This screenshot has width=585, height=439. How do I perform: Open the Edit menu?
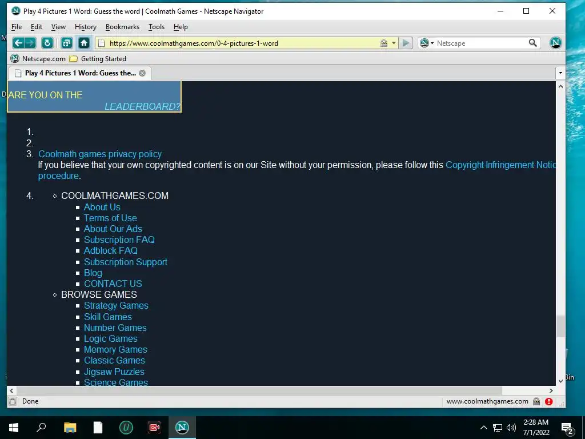coord(36,27)
